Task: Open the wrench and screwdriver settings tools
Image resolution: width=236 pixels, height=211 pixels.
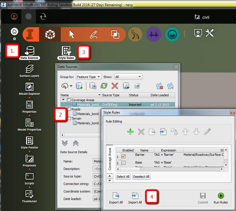Action: click(210, 33)
